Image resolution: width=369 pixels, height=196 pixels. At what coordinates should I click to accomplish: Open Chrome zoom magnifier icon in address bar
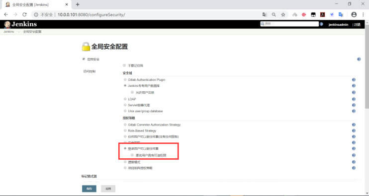pos(274,14)
